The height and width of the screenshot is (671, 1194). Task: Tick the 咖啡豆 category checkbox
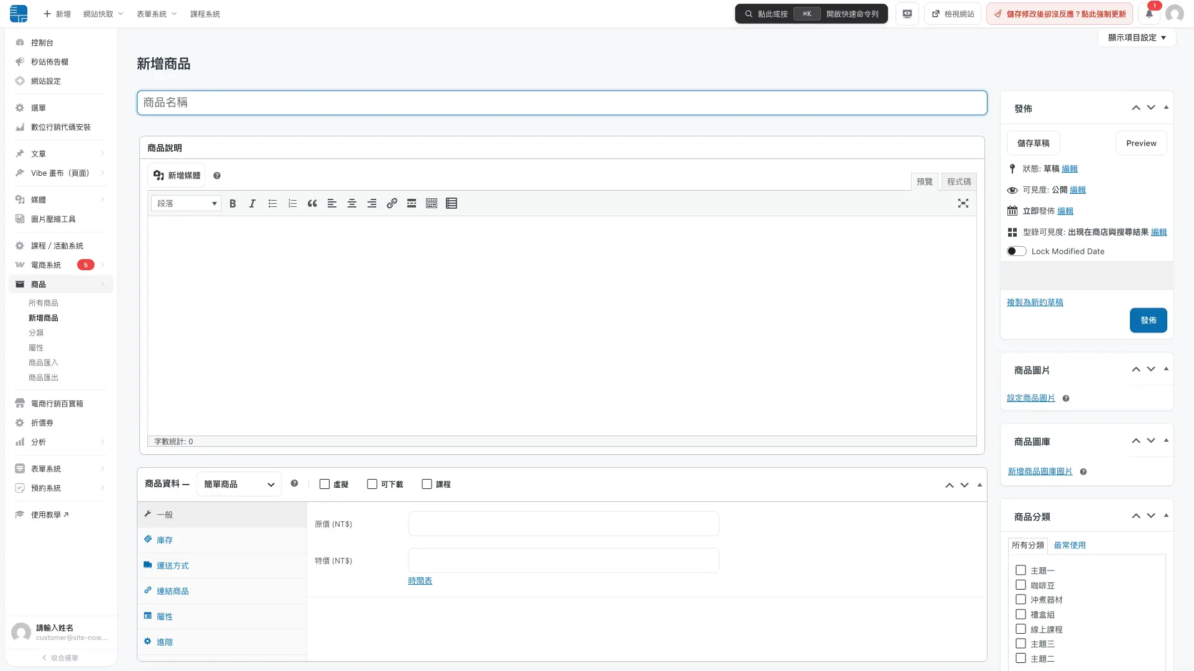(1020, 585)
